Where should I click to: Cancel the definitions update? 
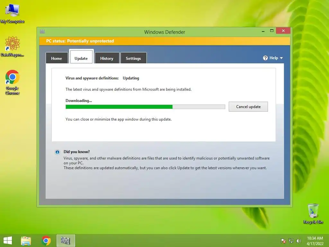point(248,107)
